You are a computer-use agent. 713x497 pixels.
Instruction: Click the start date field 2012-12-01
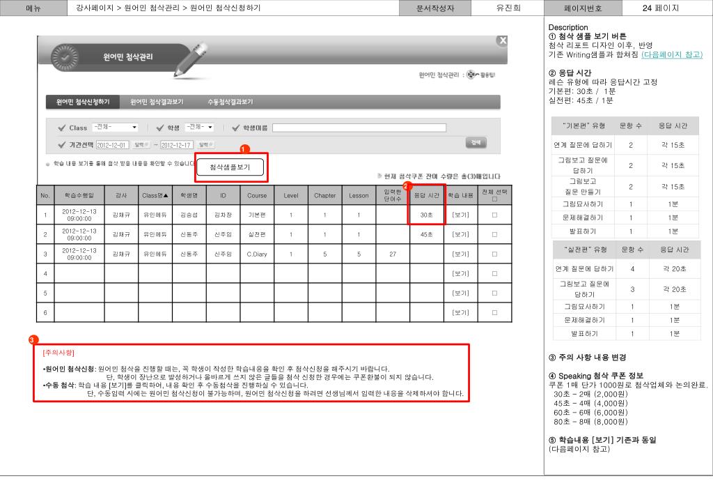pyautogui.click(x=112, y=145)
